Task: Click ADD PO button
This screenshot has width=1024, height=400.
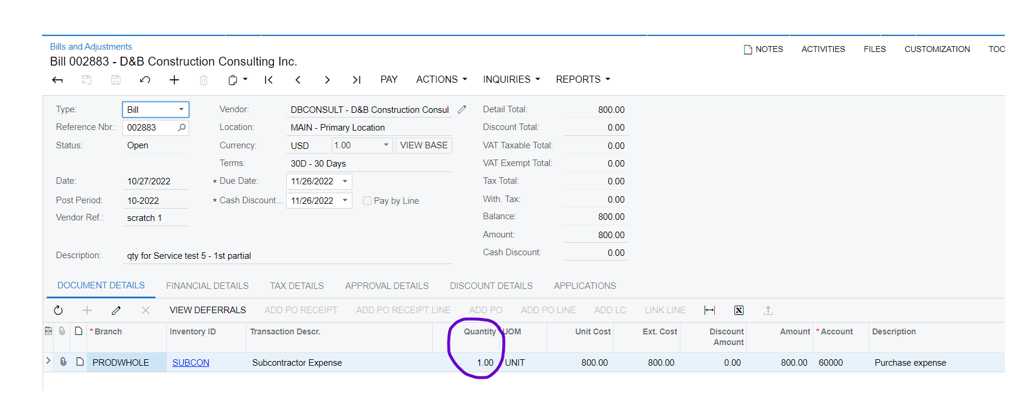Action: 486,310
